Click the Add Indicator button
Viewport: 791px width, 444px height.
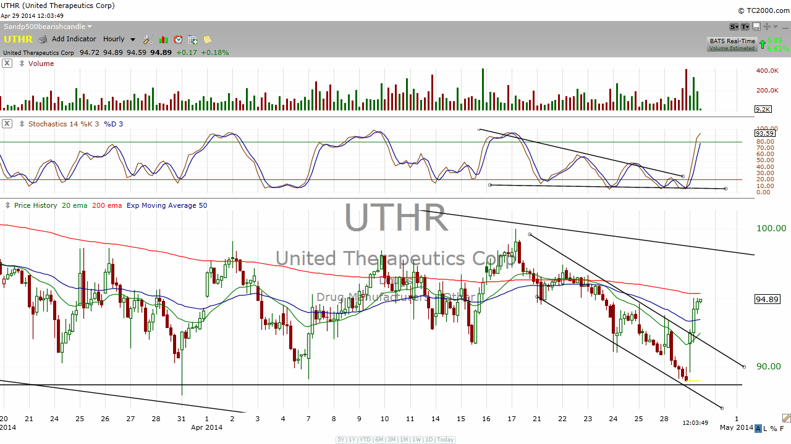[74, 39]
